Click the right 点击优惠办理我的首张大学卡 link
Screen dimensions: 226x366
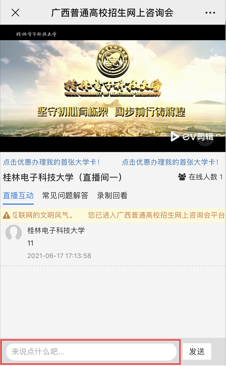tap(170, 162)
